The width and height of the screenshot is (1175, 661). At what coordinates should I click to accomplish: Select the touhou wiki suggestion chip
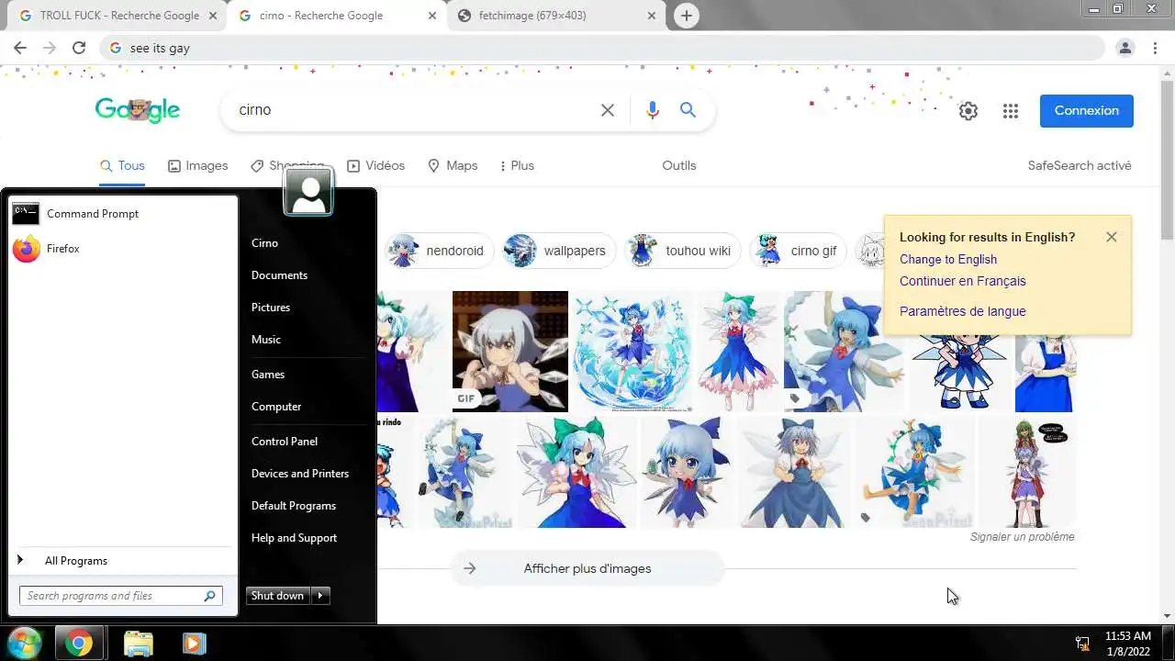coord(682,251)
